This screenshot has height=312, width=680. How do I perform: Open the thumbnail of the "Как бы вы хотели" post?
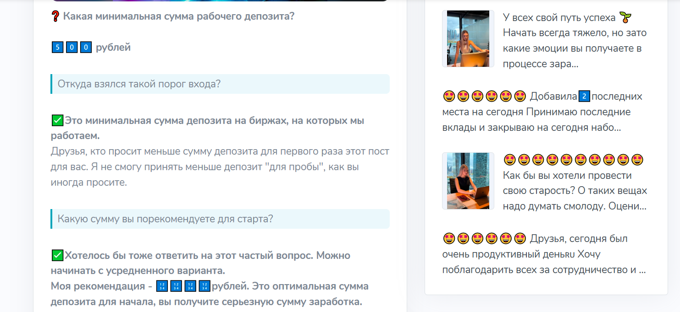tap(468, 181)
